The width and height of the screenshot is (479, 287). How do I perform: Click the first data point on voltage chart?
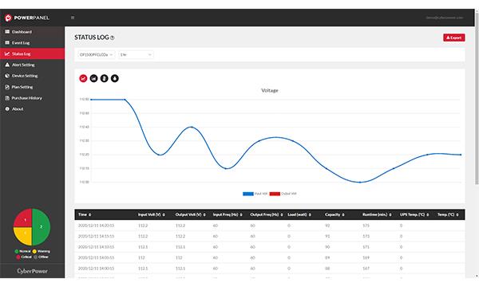[91, 100]
